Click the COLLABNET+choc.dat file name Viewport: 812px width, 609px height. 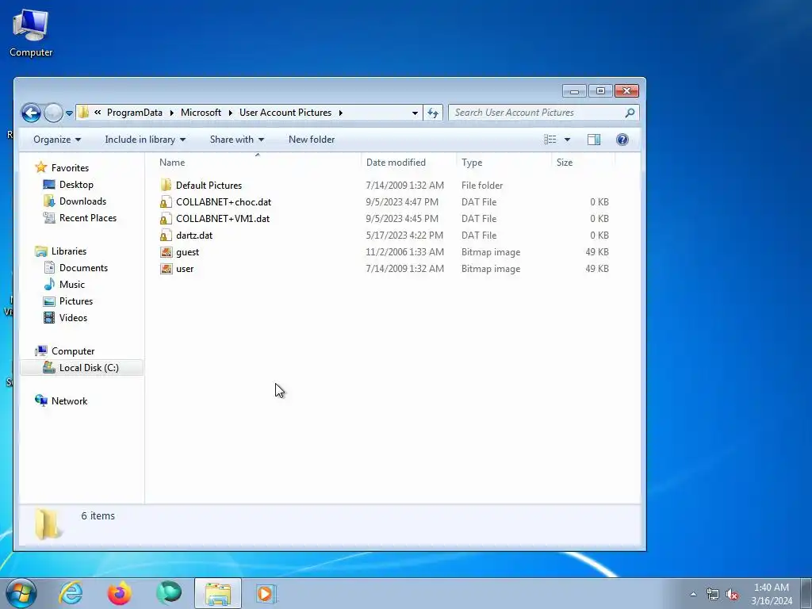tap(223, 202)
